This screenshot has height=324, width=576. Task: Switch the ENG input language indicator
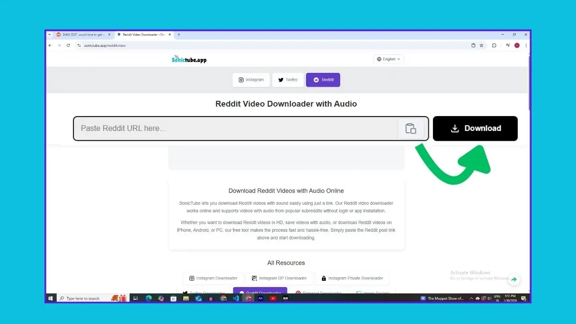(497, 298)
